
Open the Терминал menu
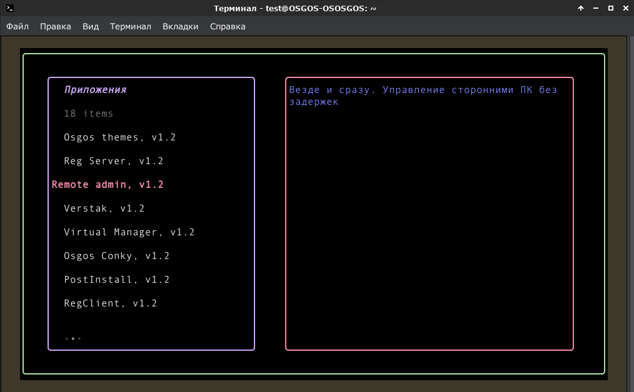[131, 26]
